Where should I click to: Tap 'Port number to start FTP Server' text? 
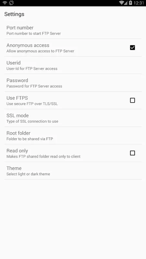point(34,33)
